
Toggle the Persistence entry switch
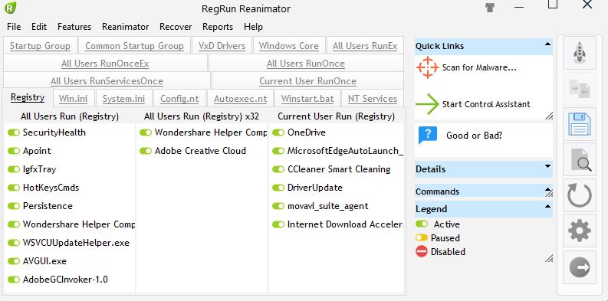14,206
